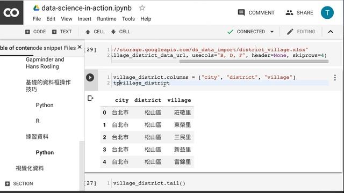344x193 pixels.
Task: Click the 東榮里 cell in row 1
Action: (x=182, y=125)
